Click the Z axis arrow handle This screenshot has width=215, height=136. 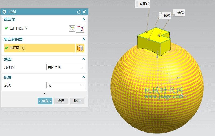(x=157, y=56)
